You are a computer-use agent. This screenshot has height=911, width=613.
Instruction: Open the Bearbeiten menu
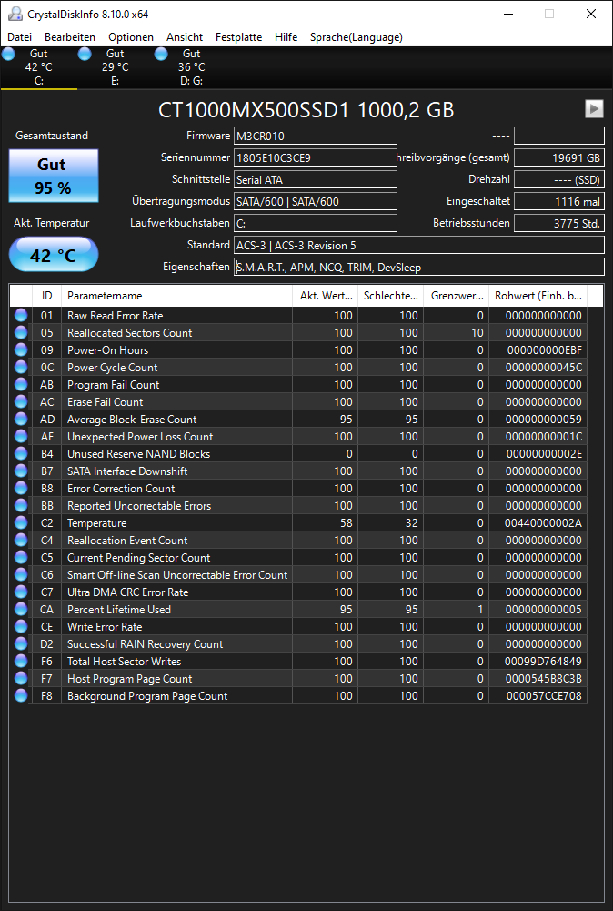pyautogui.click(x=70, y=37)
